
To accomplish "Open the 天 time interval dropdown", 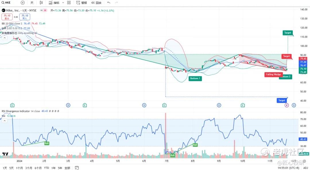I will point(32,3).
